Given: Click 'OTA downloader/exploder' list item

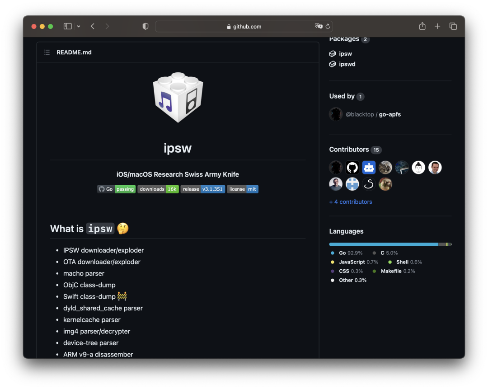Looking at the screenshot, I should 102,262.
